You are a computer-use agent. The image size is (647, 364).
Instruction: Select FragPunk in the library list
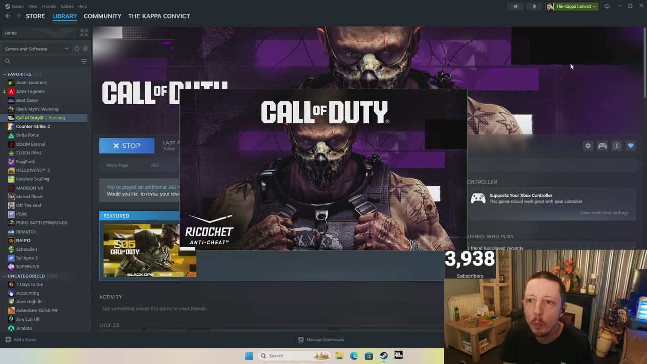(x=25, y=162)
